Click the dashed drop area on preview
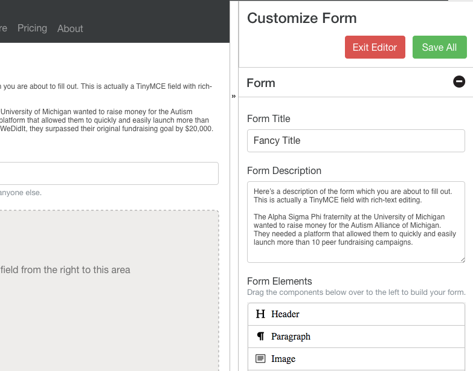The width and height of the screenshot is (473, 371). coord(109,291)
